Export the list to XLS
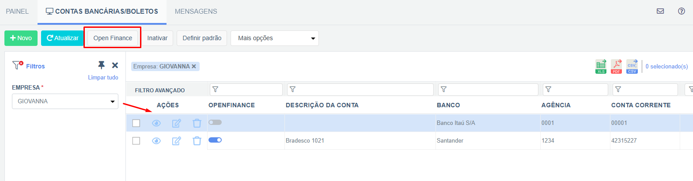Viewport: 693px width, 181px height. [601, 66]
